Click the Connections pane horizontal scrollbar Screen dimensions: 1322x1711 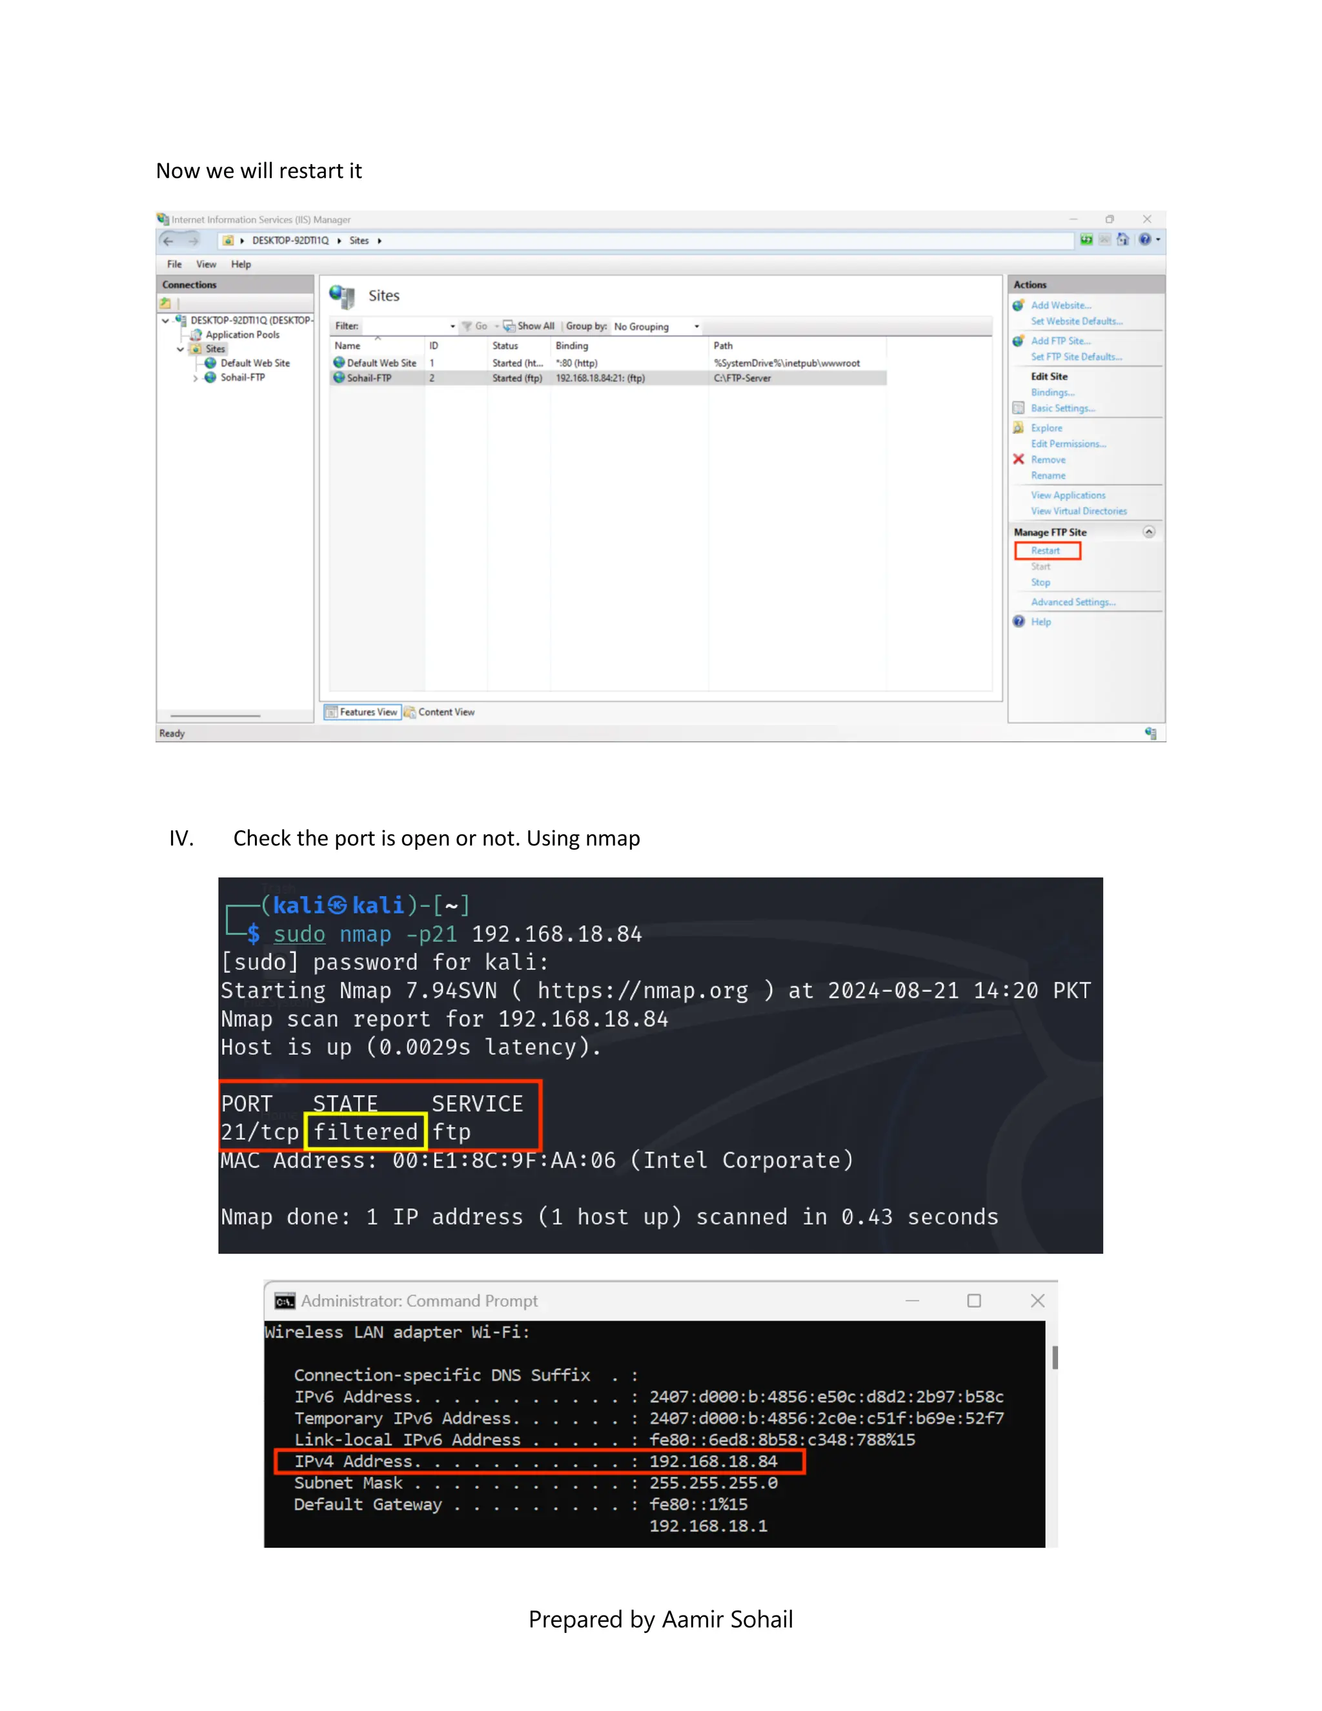(x=216, y=715)
